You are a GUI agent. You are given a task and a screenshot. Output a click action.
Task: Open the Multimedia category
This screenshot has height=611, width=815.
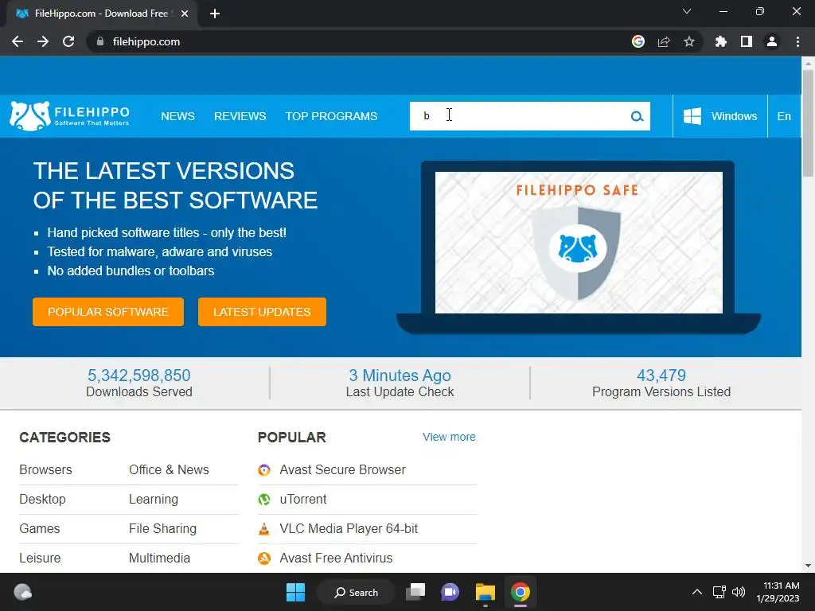click(159, 558)
